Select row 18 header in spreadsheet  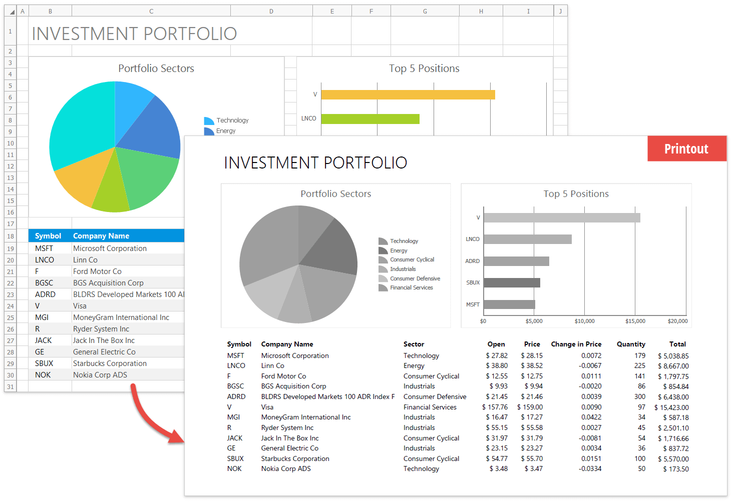click(x=11, y=236)
